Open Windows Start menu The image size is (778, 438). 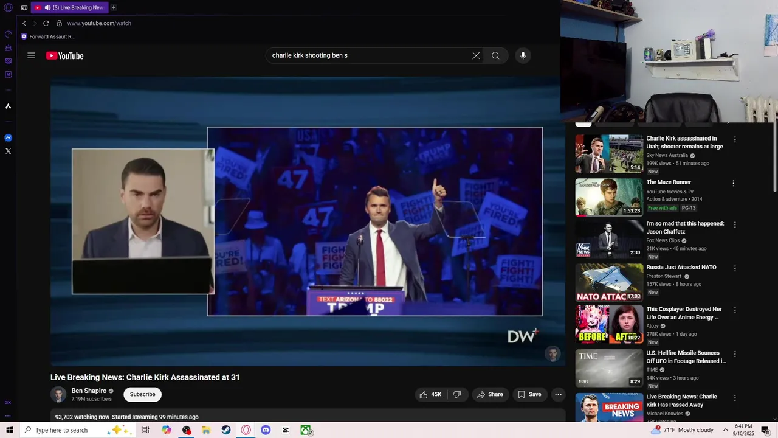[9, 430]
